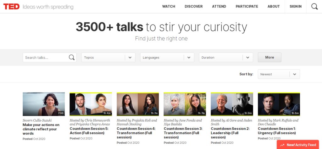322x149 pixels.
Task: Open the ATTEND menu
Action: point(219,6)
